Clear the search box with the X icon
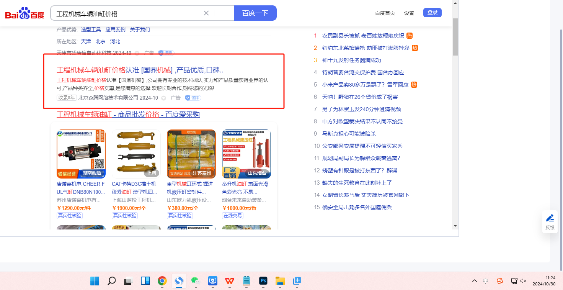The width and height of the screenshot is (563, 290). (x=206, y=13)
